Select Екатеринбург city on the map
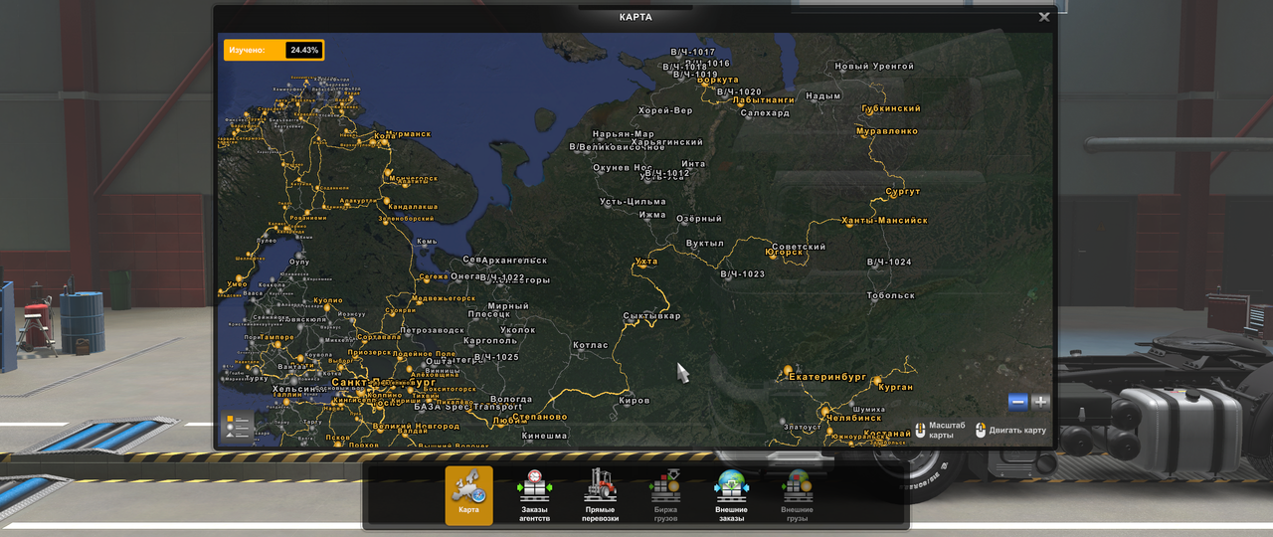 click(827, 378)
